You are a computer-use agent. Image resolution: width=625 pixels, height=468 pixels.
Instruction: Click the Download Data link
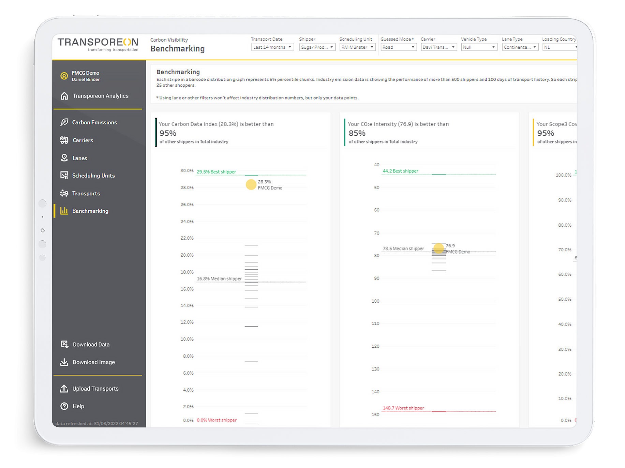[x=91, y=345]
